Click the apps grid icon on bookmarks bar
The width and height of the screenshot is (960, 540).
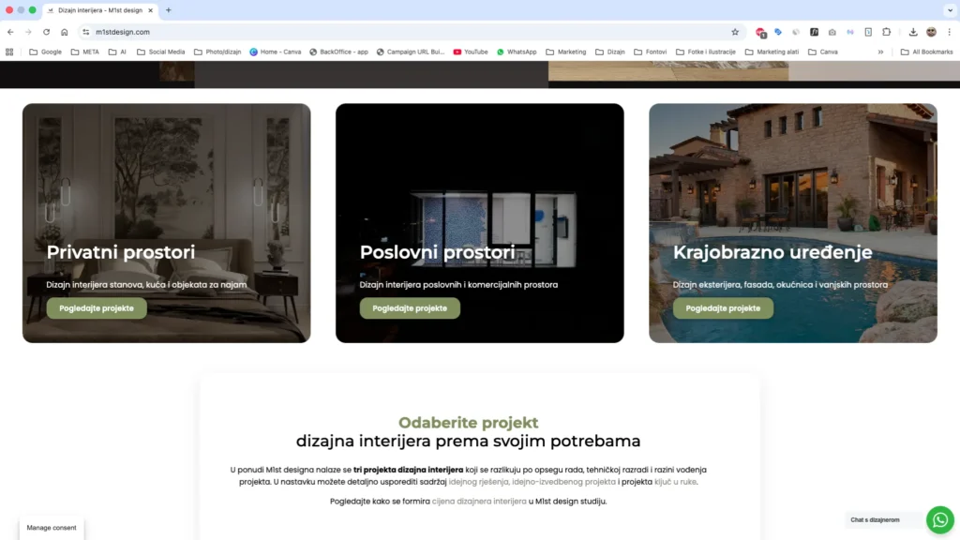9,52
